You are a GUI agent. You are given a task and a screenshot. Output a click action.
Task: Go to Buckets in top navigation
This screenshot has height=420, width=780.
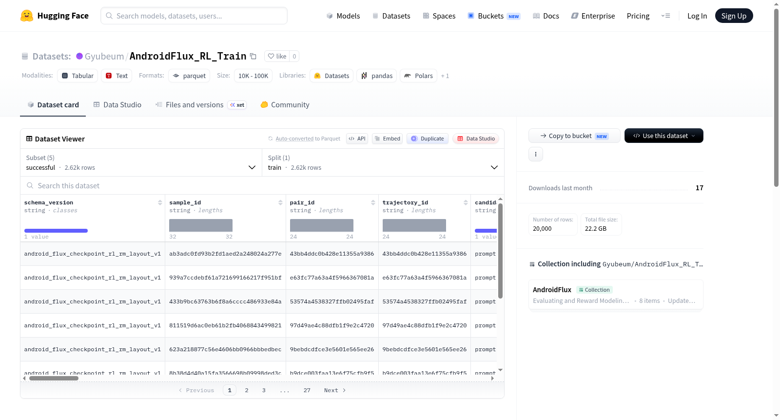click(494, 16)
